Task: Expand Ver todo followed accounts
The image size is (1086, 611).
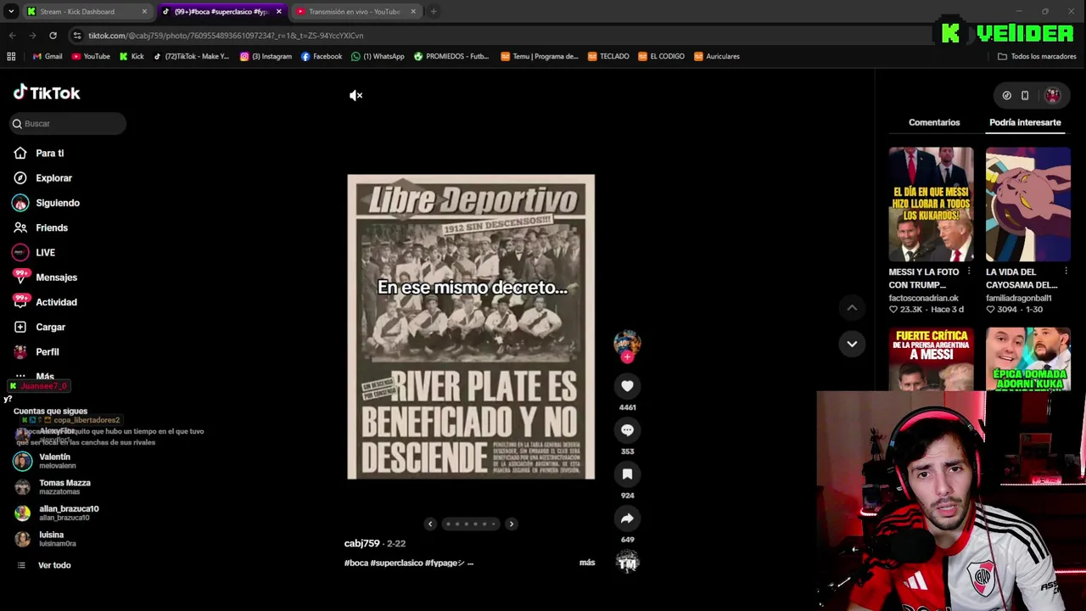Action: click(x=56, y=565)
